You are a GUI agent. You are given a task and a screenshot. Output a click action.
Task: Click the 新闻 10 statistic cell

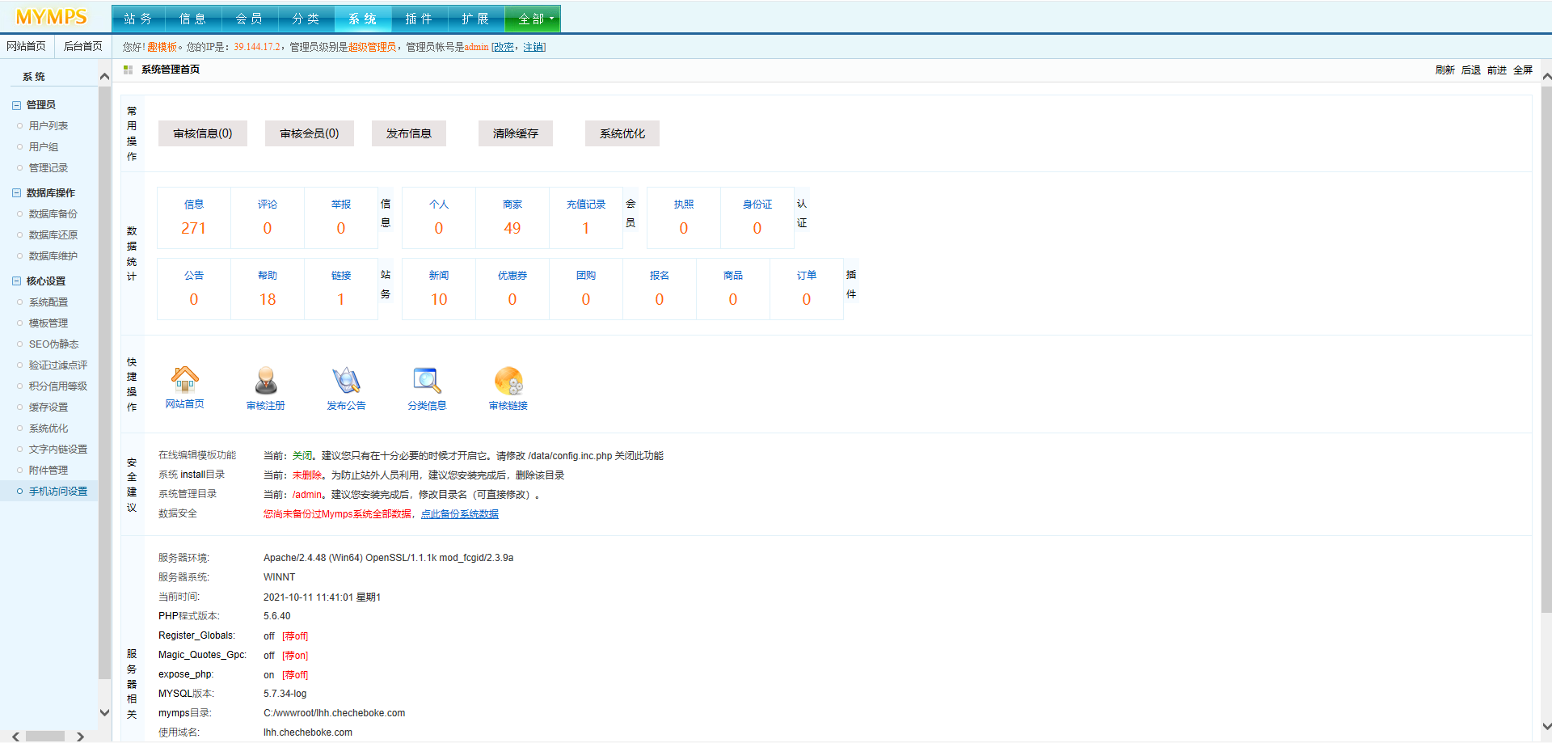(x=439, y=289)
